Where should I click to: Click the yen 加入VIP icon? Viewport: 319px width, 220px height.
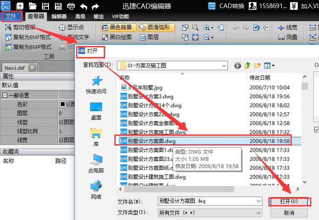tap(293, 6)
